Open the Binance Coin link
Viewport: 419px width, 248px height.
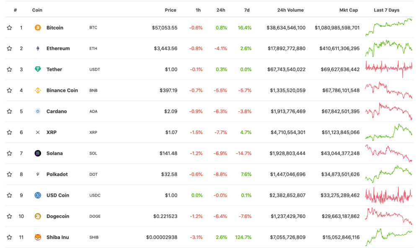pos(62,90)
